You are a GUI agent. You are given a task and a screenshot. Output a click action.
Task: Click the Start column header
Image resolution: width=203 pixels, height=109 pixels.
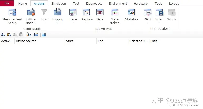click(81, 41)
